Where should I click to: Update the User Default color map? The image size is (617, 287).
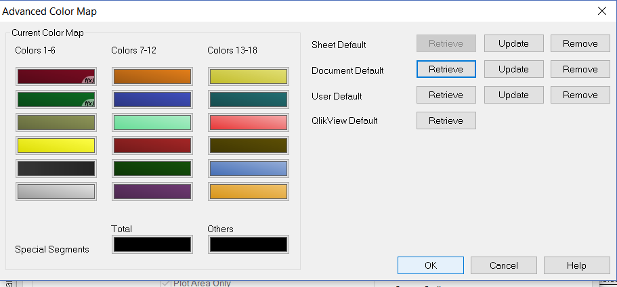513,95
